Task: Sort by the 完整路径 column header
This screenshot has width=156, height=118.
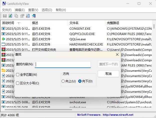Action: click(x=129, y=23)
